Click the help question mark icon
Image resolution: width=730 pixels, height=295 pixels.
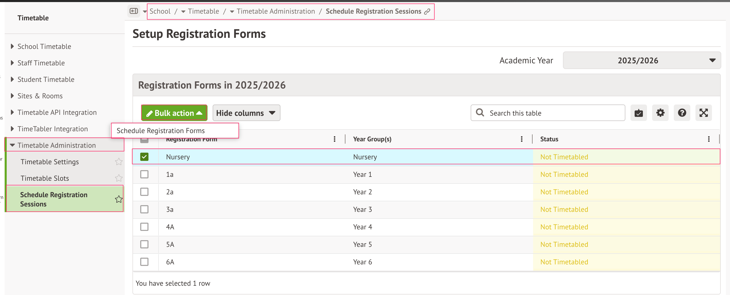click(682, 113)
